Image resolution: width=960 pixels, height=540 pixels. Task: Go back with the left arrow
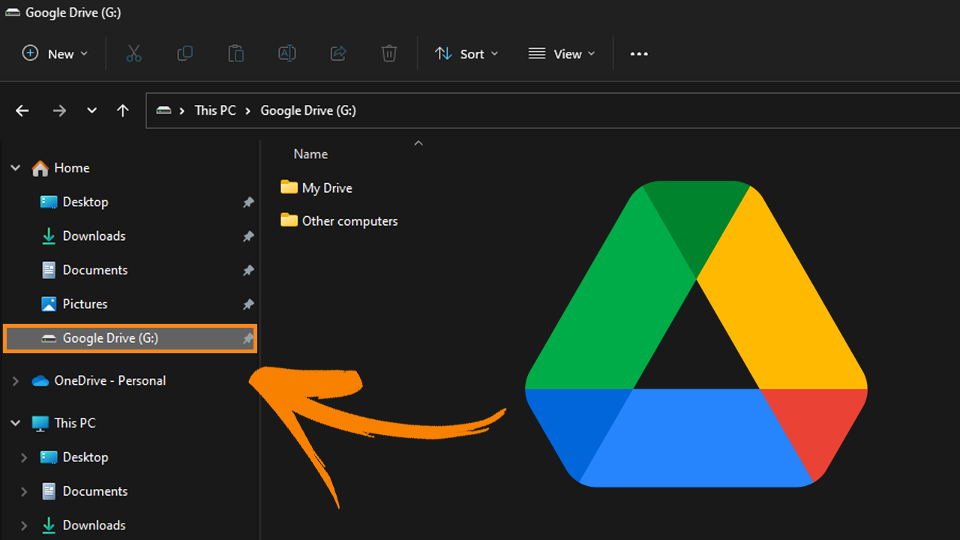tap(22, 110)
